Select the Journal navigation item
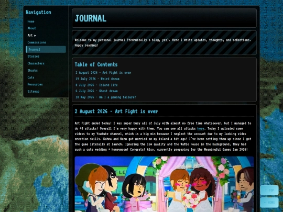Screen dimensions: 283x212 (x=46, y=49)
